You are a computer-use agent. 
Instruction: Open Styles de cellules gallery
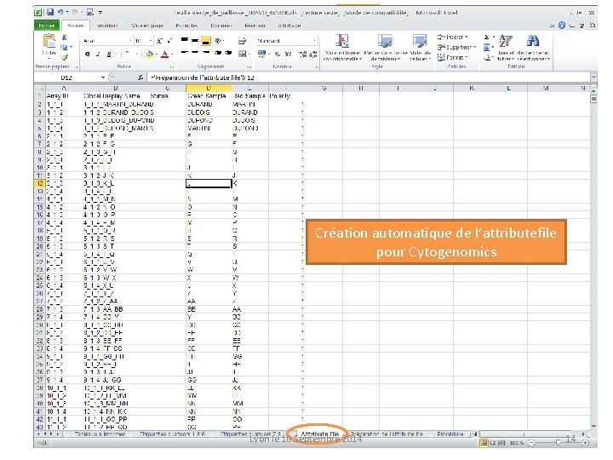[x=420, y=48]
